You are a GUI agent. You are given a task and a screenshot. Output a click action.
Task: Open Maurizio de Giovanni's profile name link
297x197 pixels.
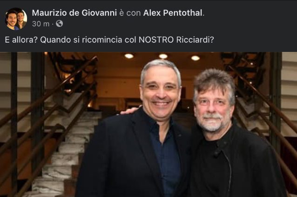[74, 13]
